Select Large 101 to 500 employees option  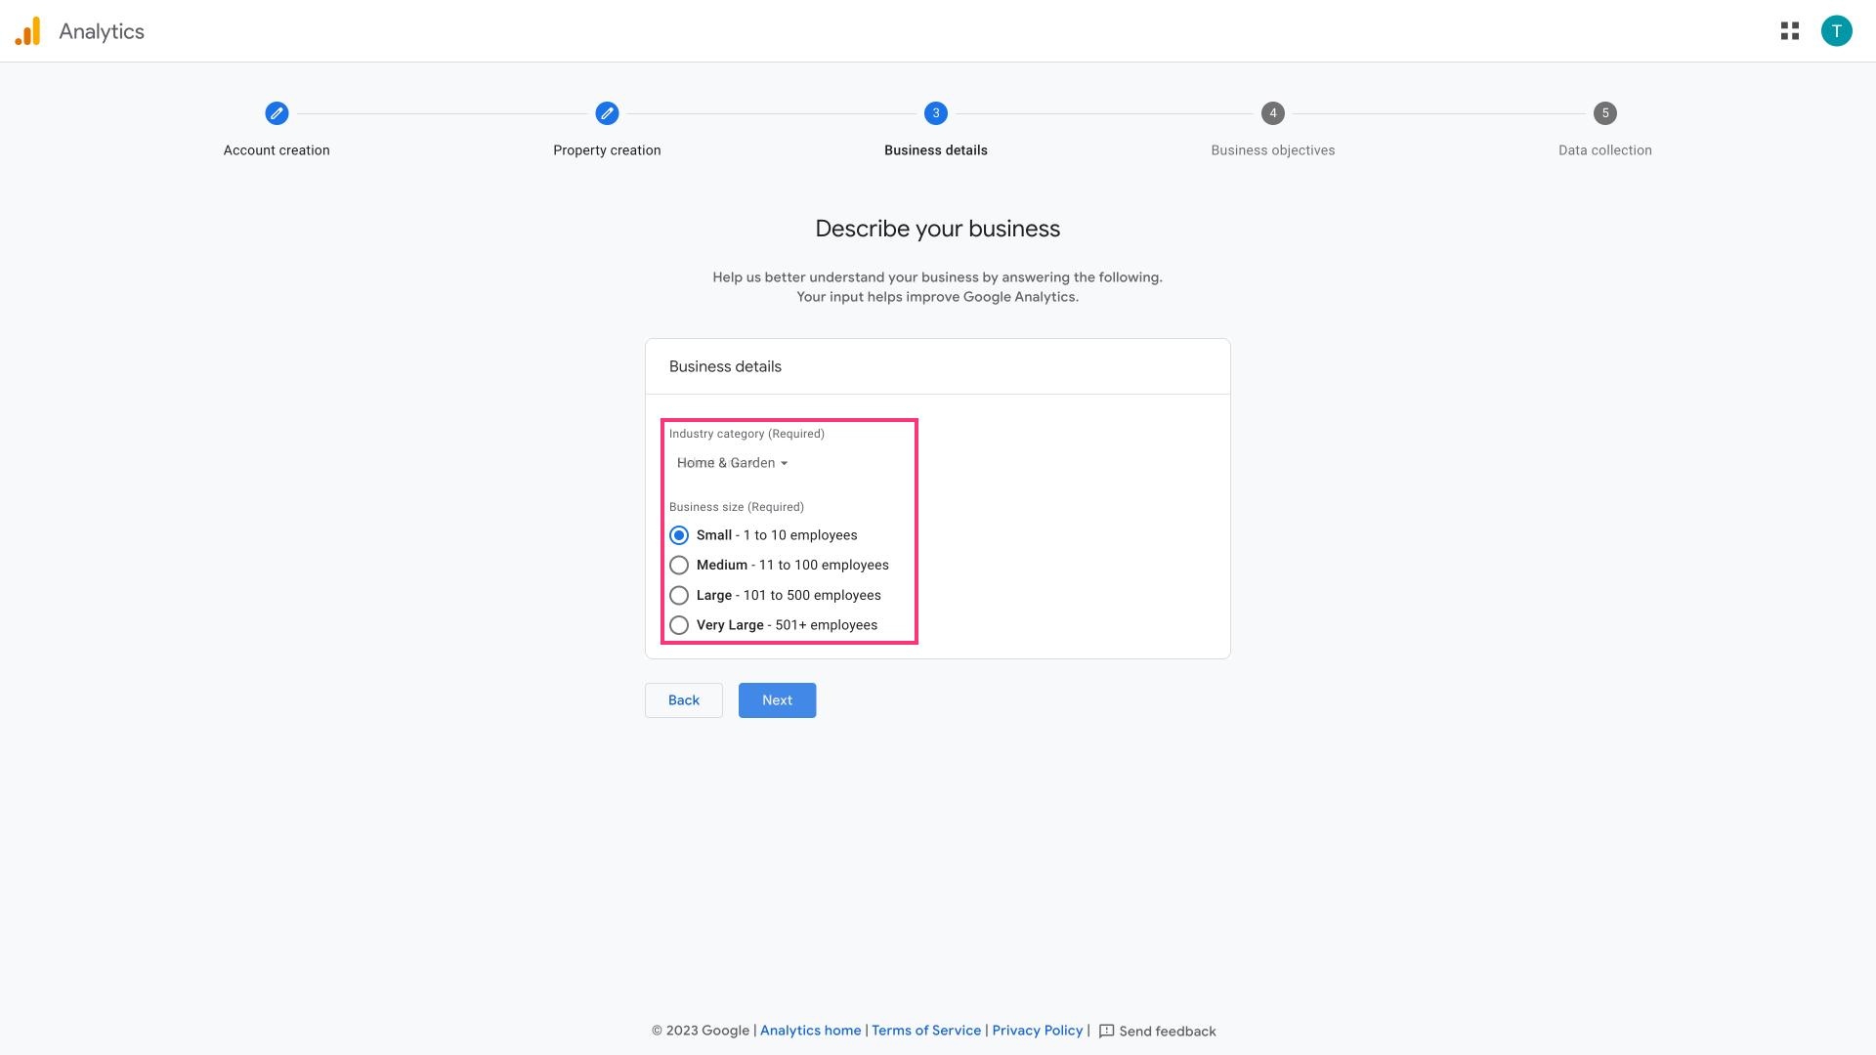[679, 596]
